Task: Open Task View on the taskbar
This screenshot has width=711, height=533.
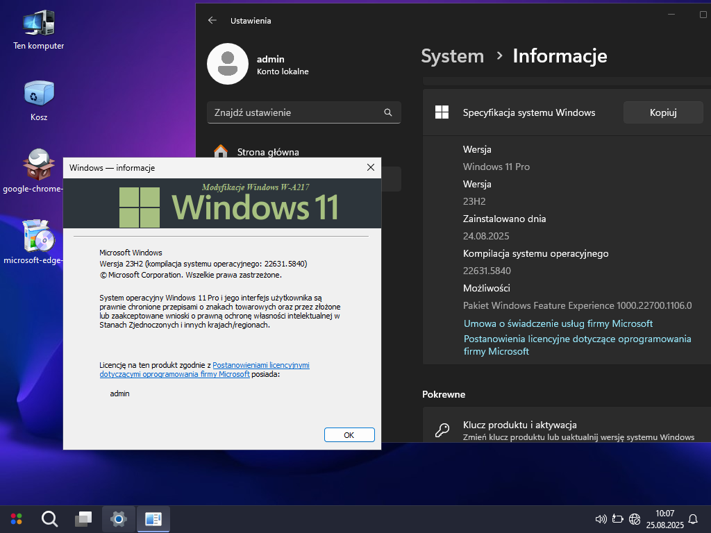Action: click(x=83, y=518)
